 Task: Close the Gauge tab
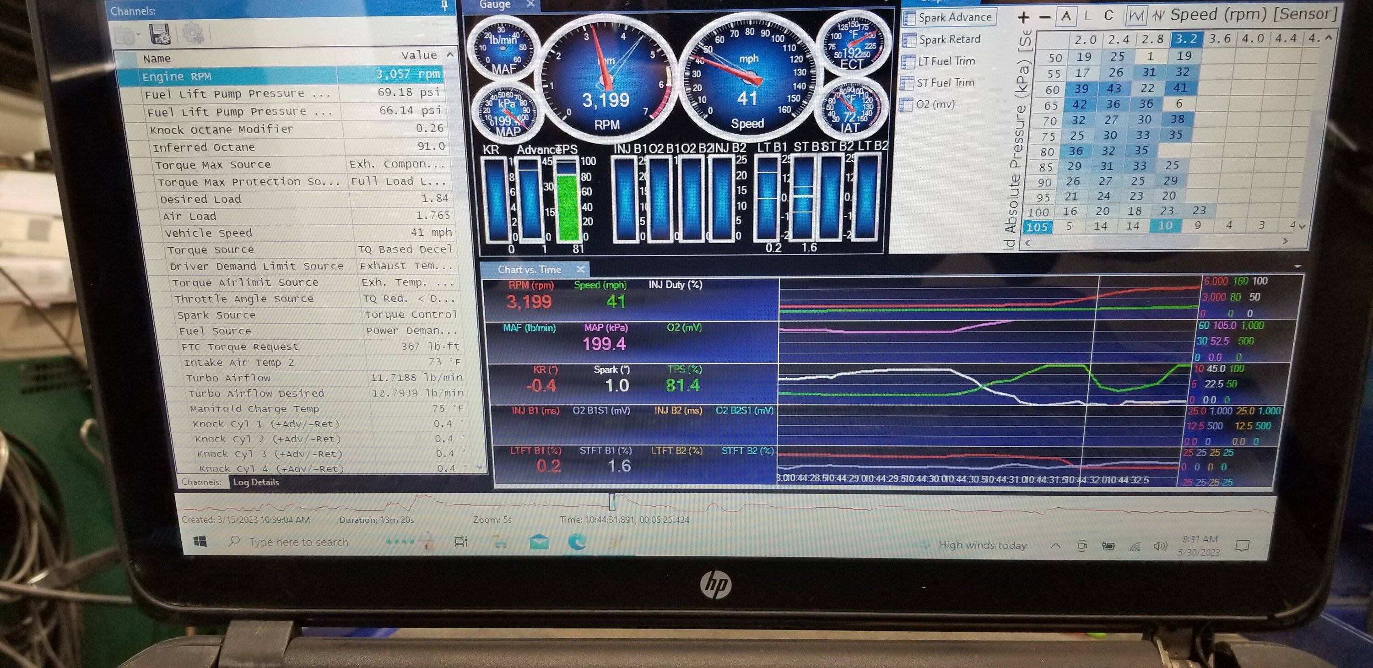tap(530, 4)
